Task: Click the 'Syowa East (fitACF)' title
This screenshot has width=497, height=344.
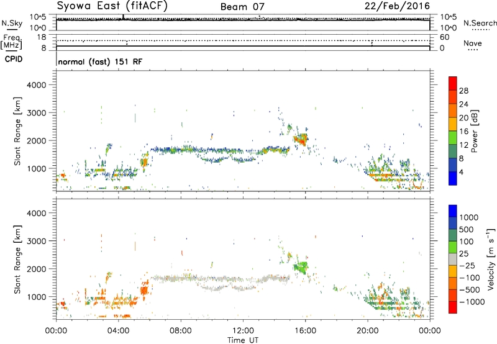Action: coord(112,6)
